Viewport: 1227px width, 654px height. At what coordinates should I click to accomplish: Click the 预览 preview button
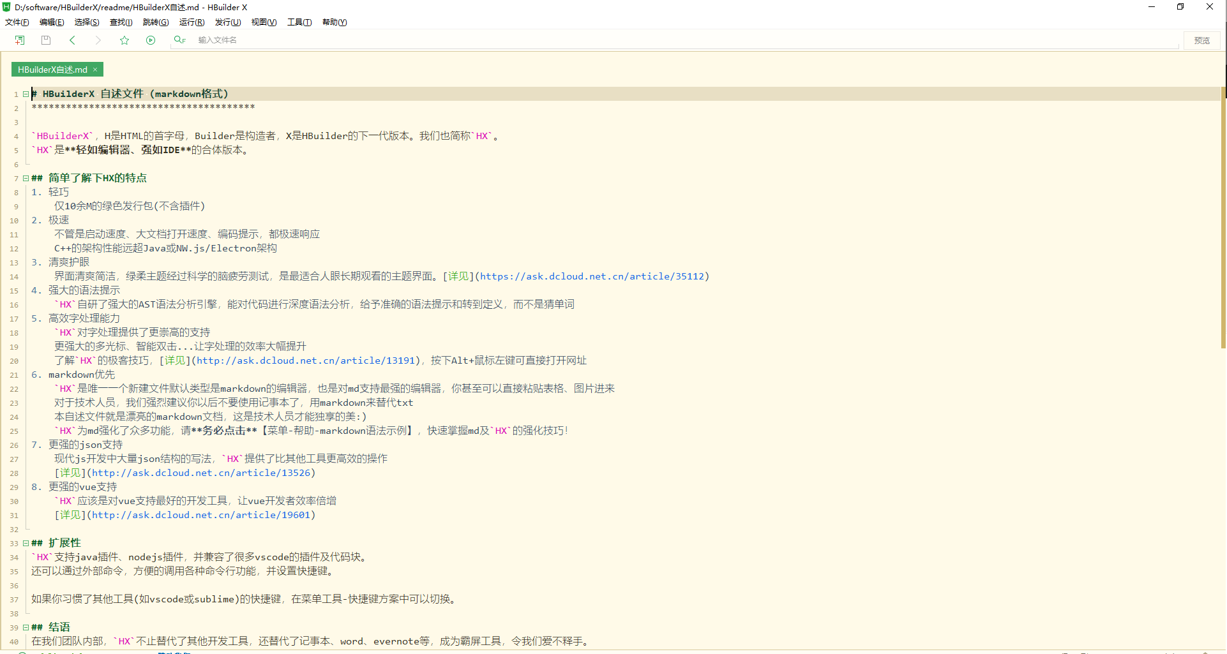[x=1202, y=40]
